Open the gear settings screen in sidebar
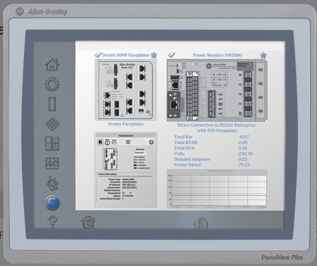 [52, 84]
